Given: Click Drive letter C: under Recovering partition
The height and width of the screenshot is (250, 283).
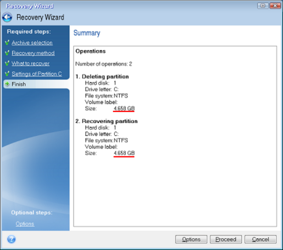Looking at the screenshot, I should (x=102, y=134).
